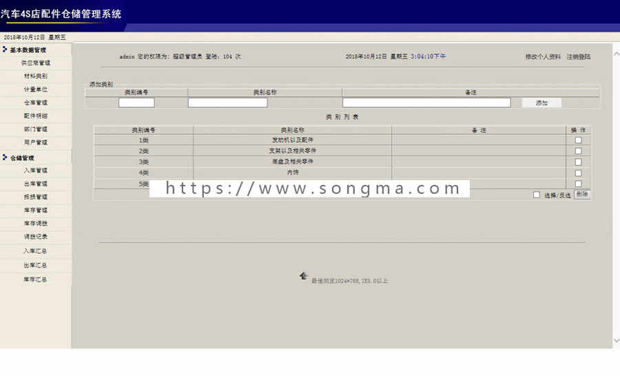Image resolution: width=620 pixels, height=376 pixels.
Task: Toggle the 选择/反选 select-all checkbox
Action: 536,195
